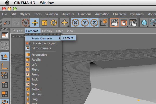Select the Right view
The width and height of the screenshot is (156, 104).
[x=44, y=70]
